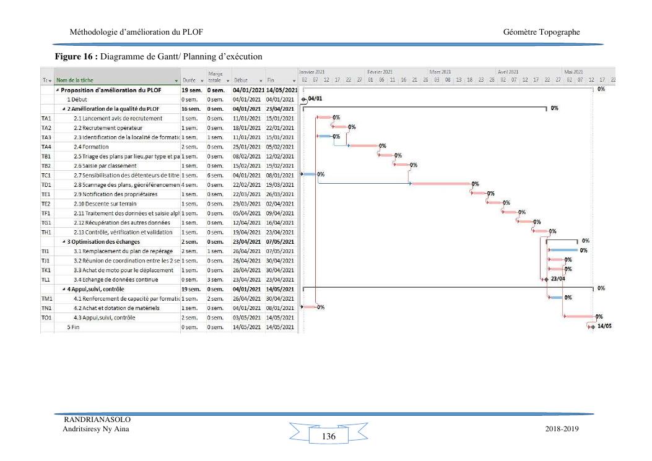Click the 23/04 milestone diamond
The image size is (652, 461).
pyautogui.click(x=545, y=279)
